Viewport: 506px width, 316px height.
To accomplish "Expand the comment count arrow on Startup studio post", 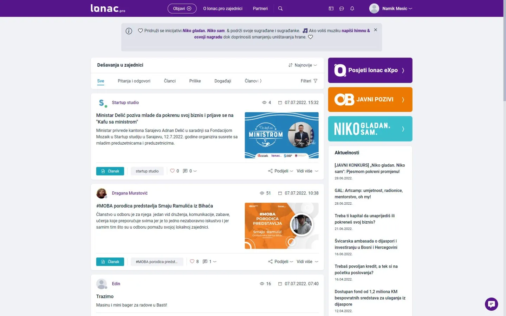I will [195, 171].
